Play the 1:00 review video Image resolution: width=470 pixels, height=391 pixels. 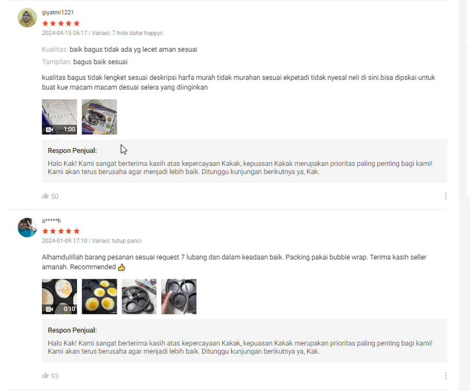[60, 117]
